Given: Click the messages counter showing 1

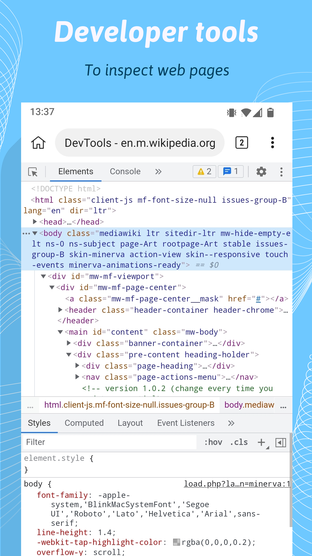Looking at the screenshot, I should tap(231, 172).
